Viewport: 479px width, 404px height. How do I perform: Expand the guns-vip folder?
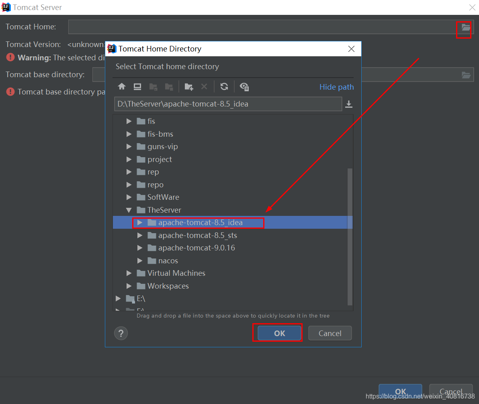[x=129, y=147]
